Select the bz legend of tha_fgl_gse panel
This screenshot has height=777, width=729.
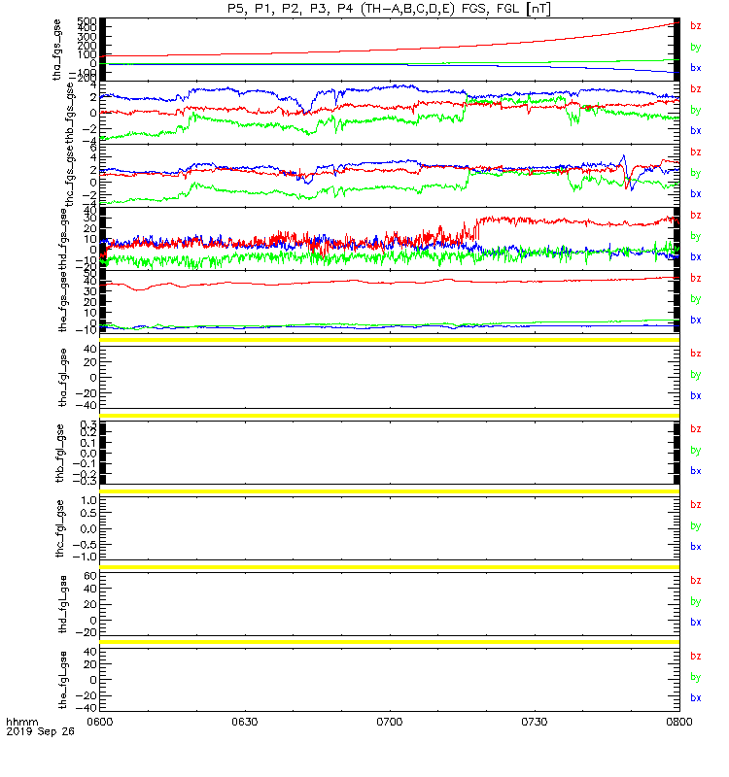point(696,354)
